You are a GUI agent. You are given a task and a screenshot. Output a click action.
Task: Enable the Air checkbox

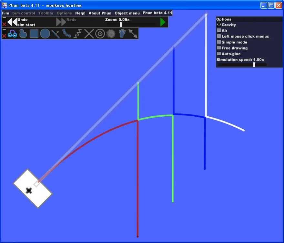219,30
